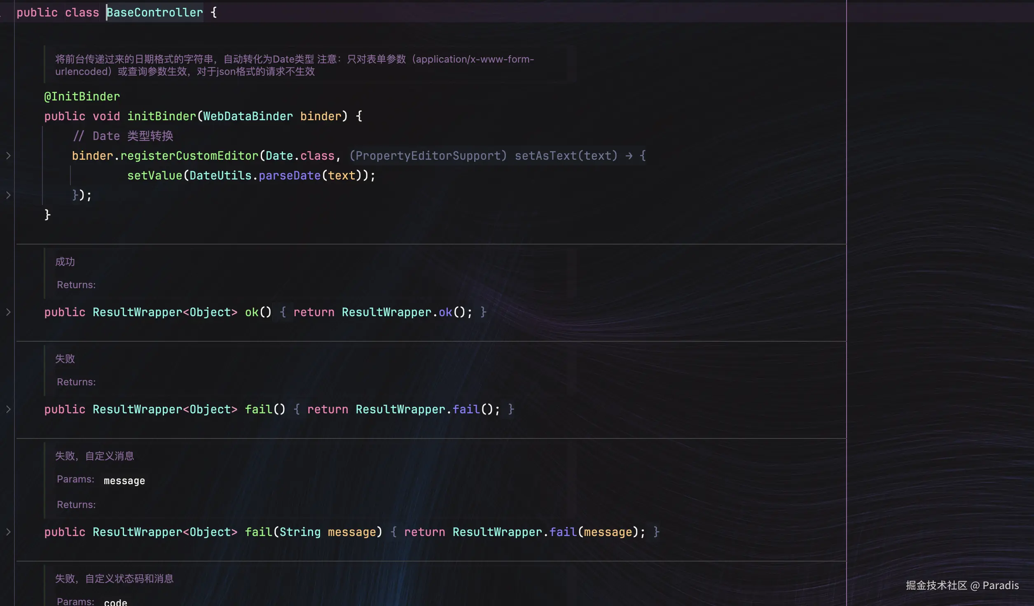Expand the folded registerCustomEditor lambda gutter chevron
Image resolution: width=1034 pixels, height=606 pixels.
[8, 156]
